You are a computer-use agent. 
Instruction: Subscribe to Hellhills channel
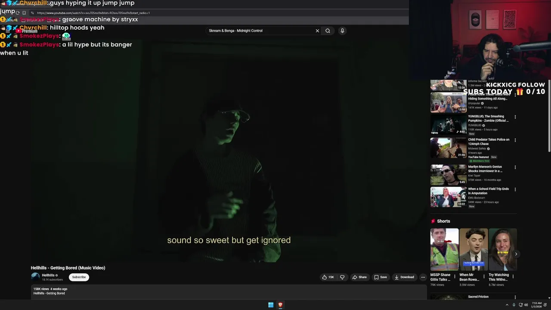(x=79, y=277)
